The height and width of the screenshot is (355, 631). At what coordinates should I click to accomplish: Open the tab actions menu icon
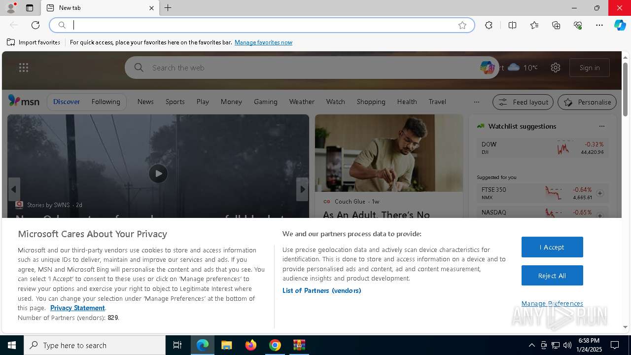tap(30, 8)
